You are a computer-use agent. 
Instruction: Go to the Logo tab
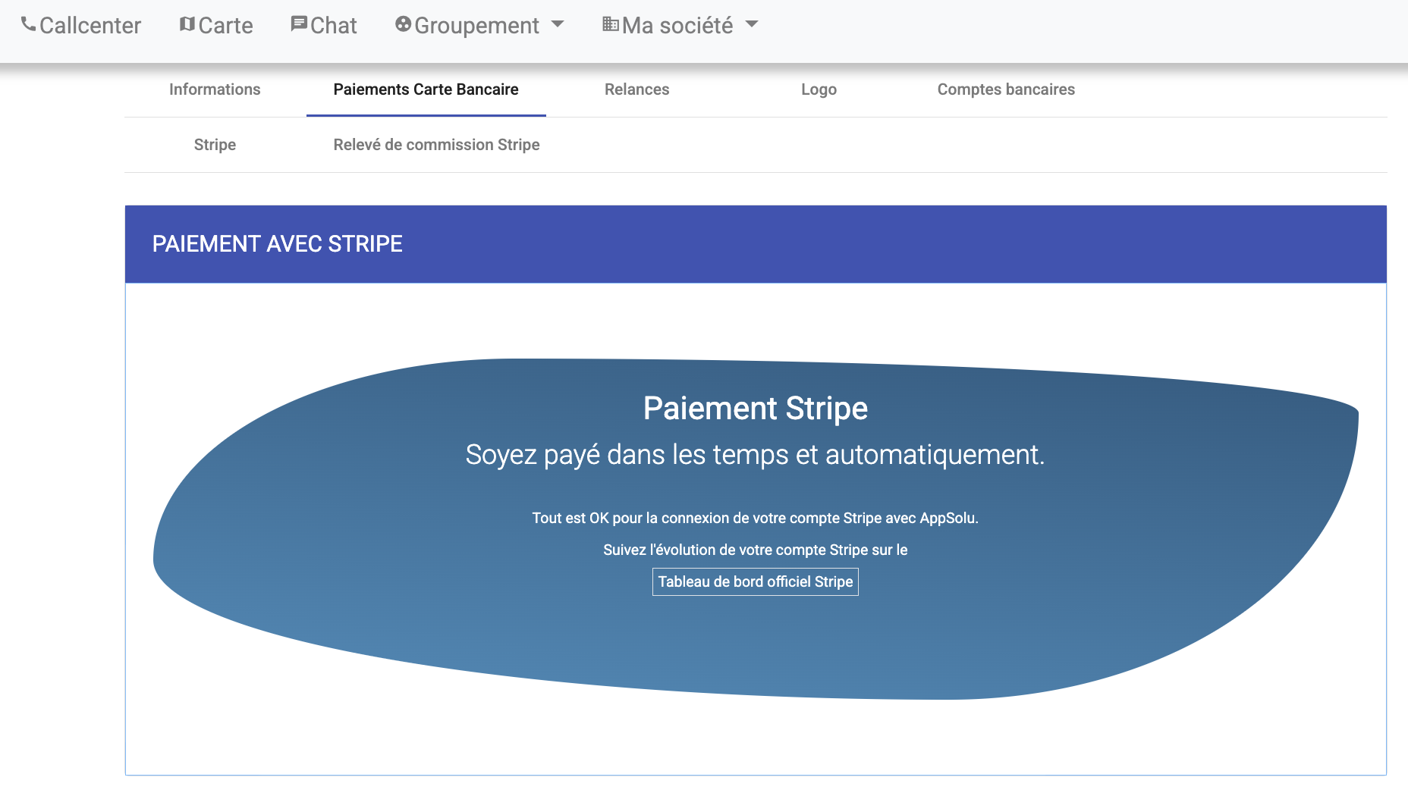tap(819, 89)
